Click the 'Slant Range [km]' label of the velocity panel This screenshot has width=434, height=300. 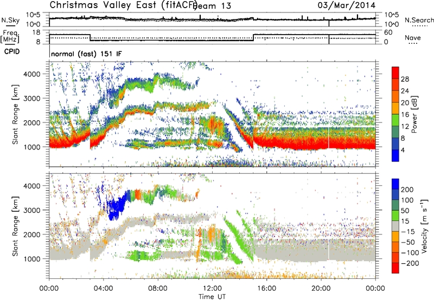[x=15, y=226]
